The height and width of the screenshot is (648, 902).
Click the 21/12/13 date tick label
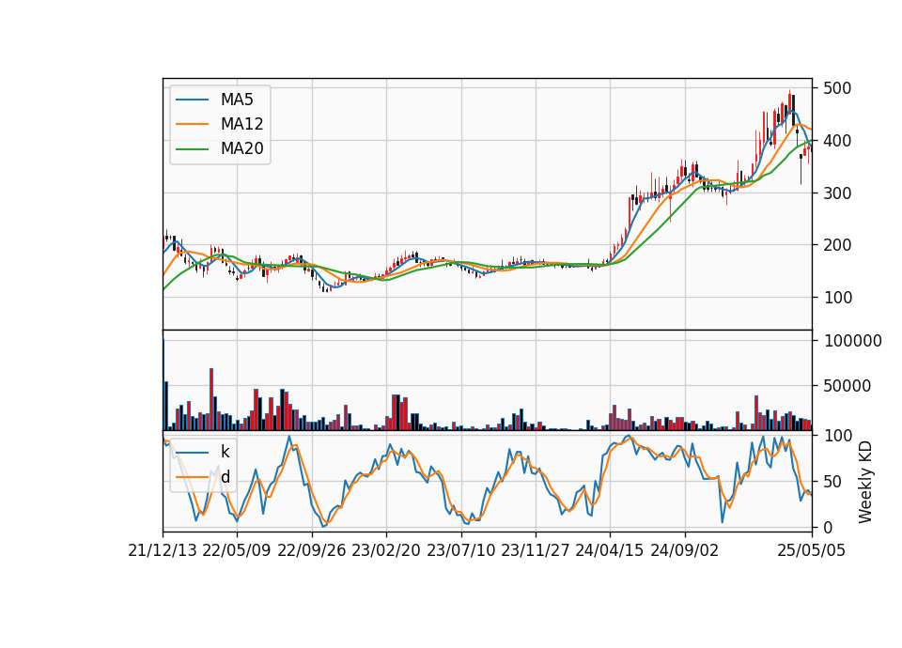163,550
